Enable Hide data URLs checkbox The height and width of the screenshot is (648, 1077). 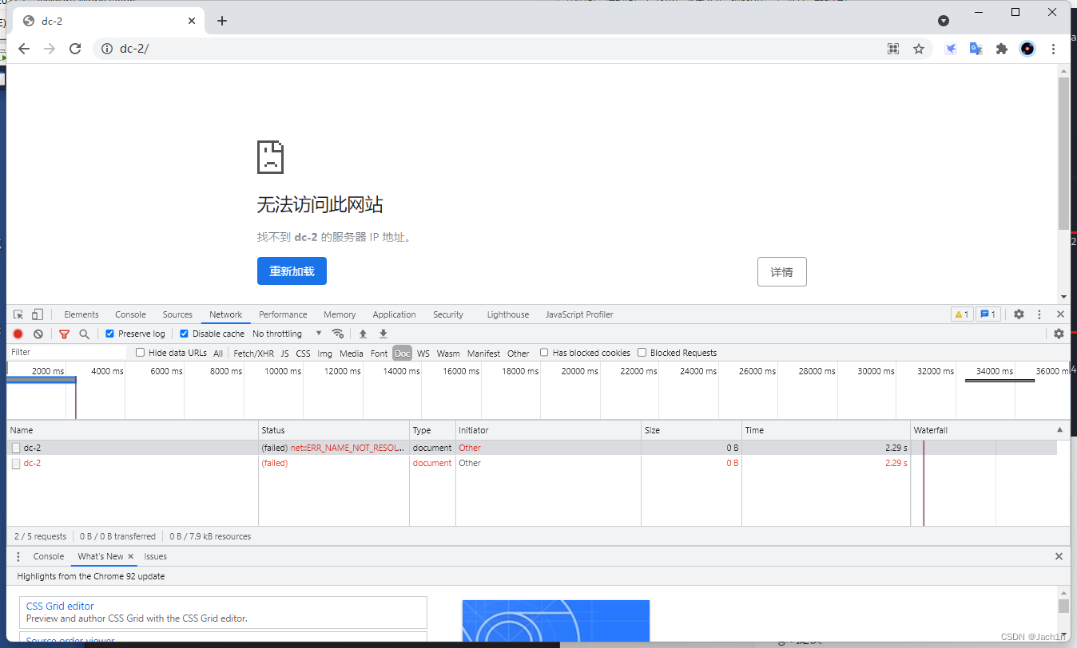141,353
